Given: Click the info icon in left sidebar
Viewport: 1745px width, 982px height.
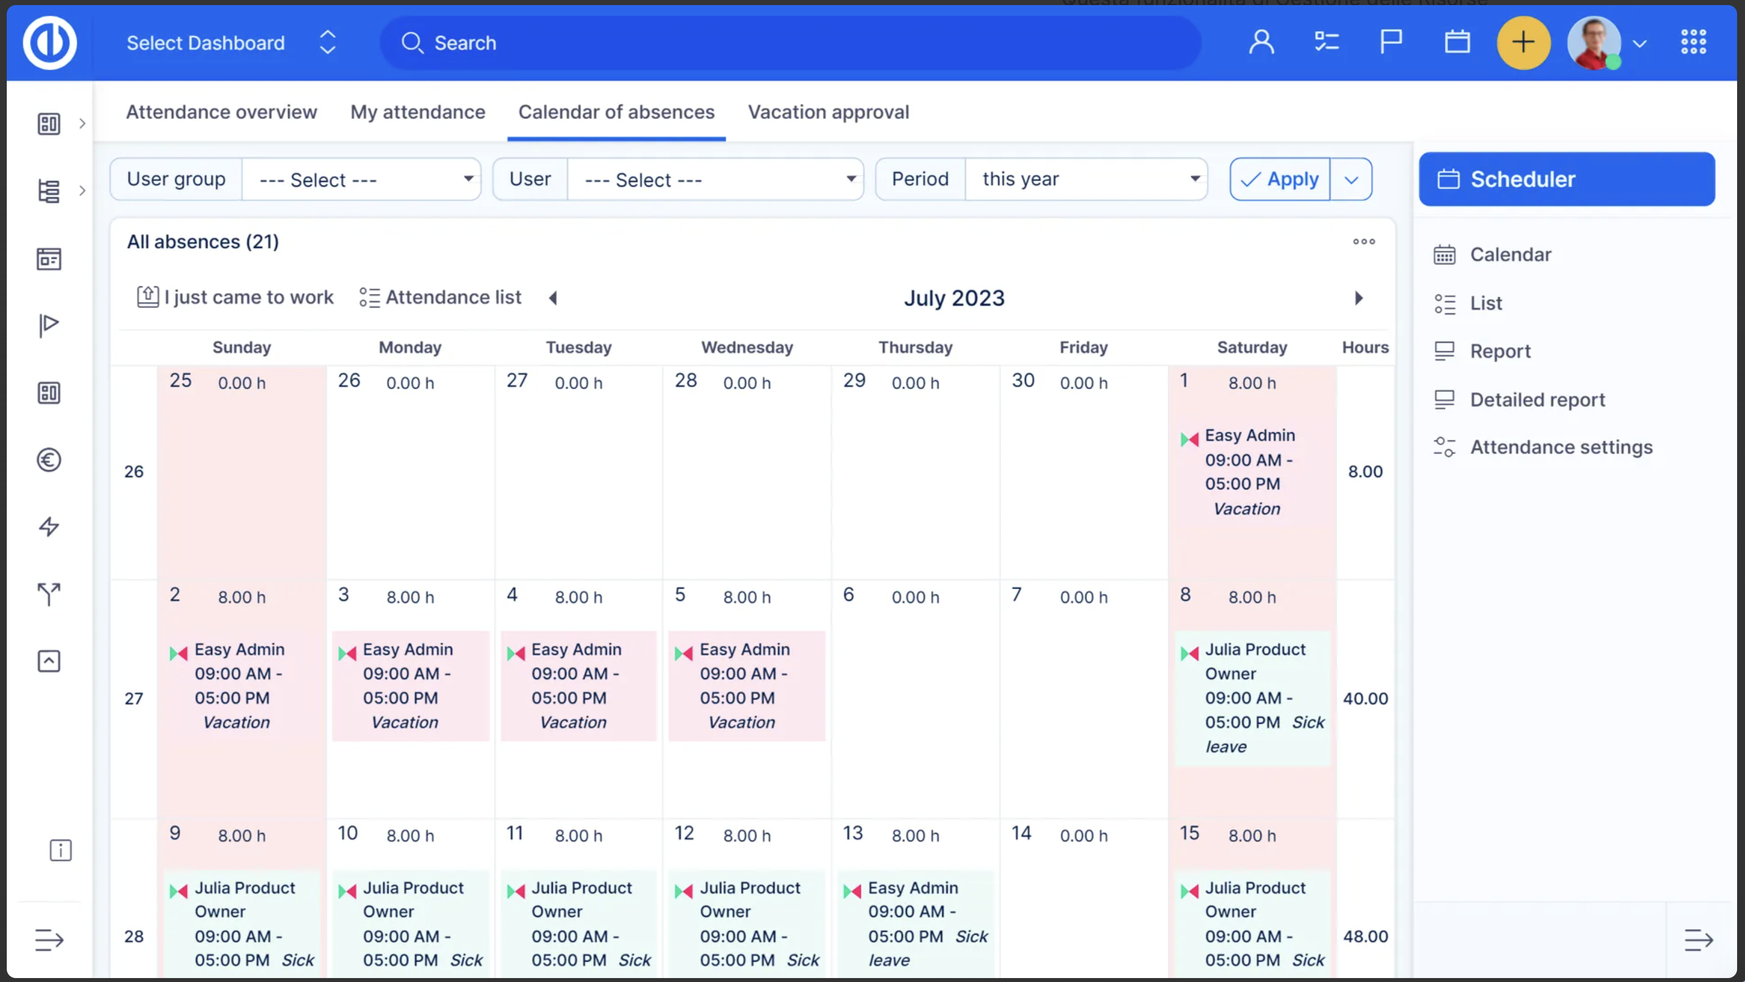Looking at the screenshot, I should tap(60, 850).
